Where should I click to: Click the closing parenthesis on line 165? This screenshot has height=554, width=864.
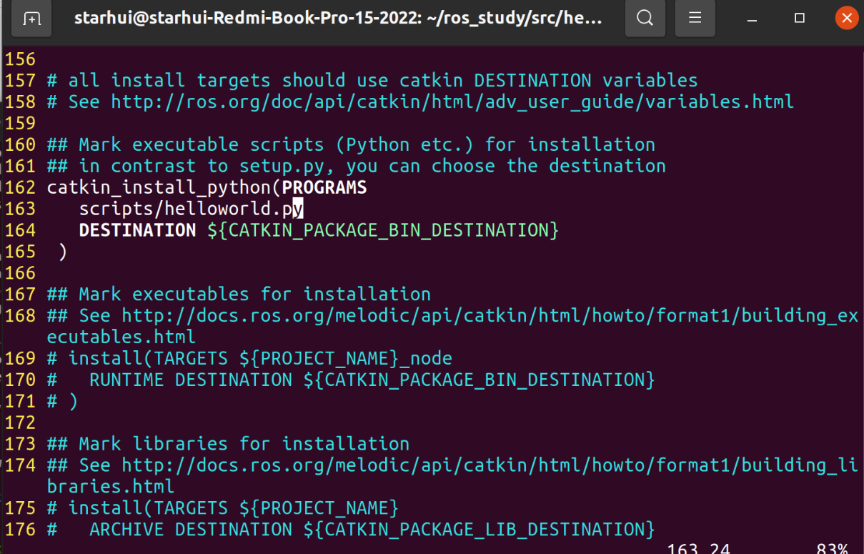[63, 252]
